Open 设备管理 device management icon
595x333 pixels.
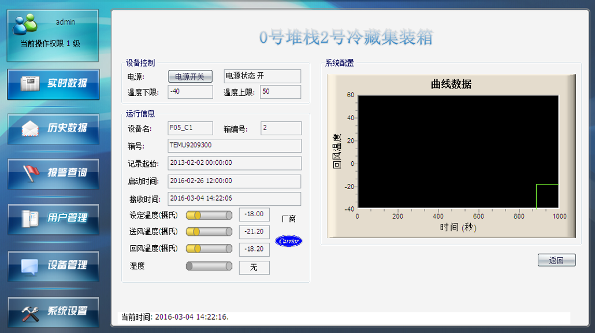click(x=30, y=265)
